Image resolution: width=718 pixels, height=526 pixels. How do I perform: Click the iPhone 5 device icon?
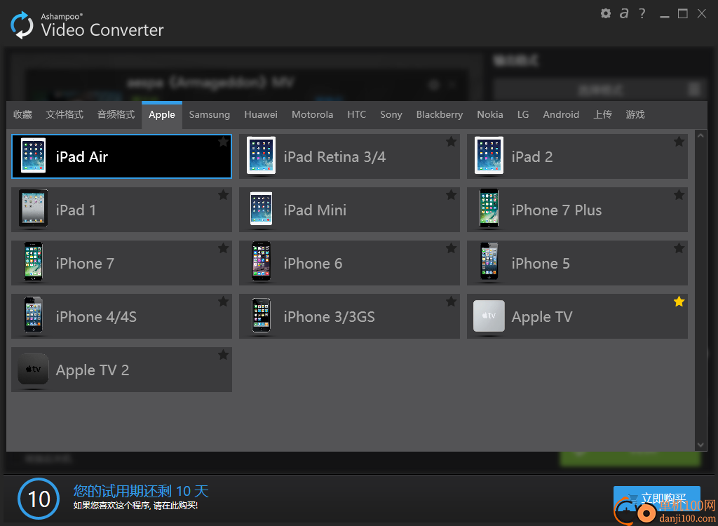tap(489, 261)
